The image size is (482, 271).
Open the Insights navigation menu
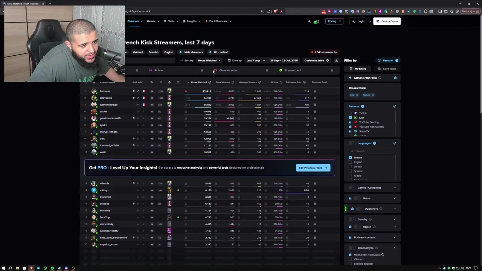coord(192,21)
